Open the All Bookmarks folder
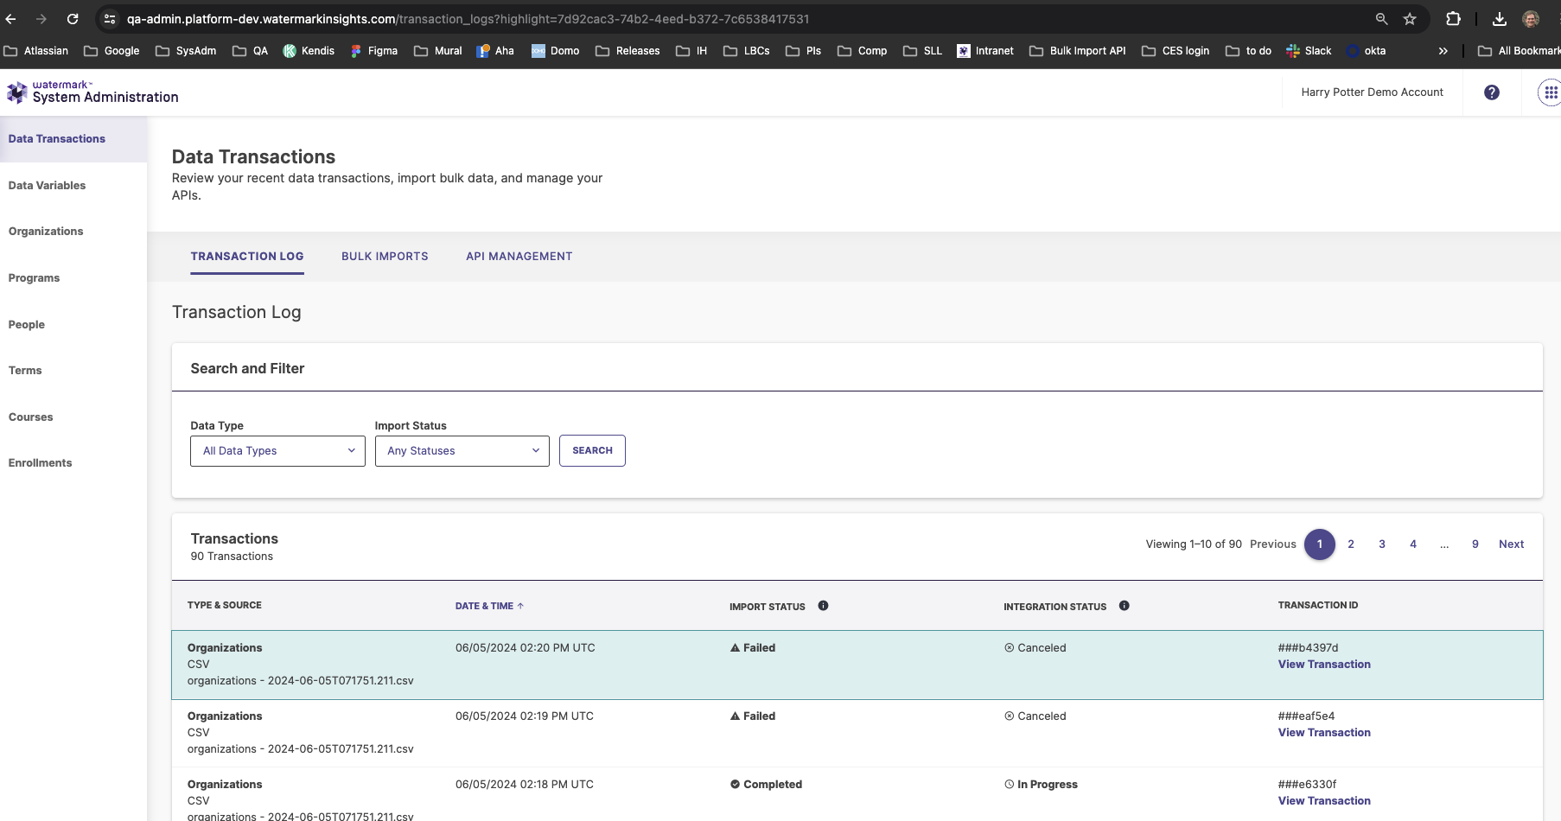The image size is (1561, 821). tap(1519, 51)
